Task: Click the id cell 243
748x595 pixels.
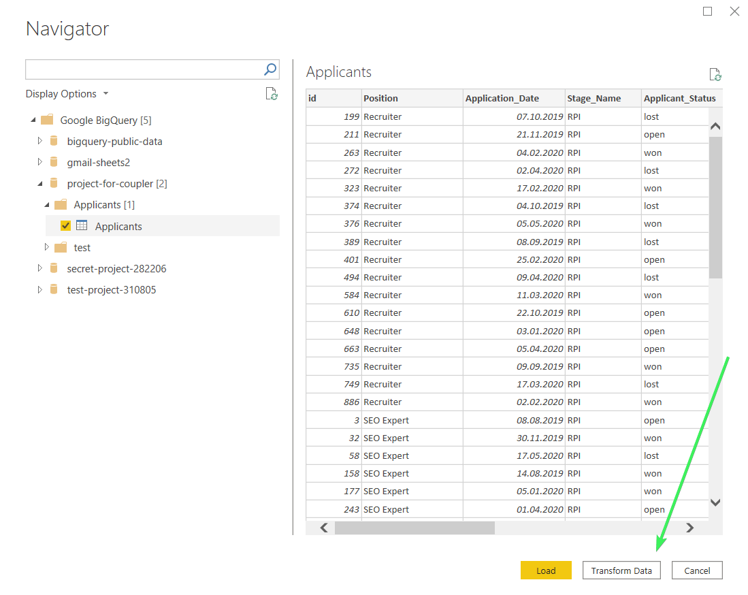Action: pos(334,509)
